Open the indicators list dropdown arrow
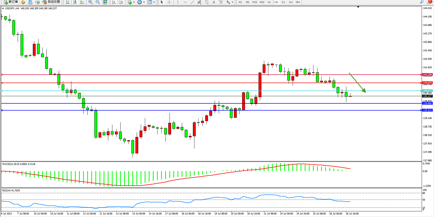 point(134,2)
